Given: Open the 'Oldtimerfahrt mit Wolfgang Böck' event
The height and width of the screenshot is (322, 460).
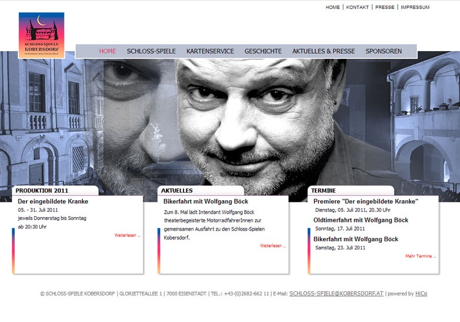Looking at the screenshot, I should (x=360, y=220).
